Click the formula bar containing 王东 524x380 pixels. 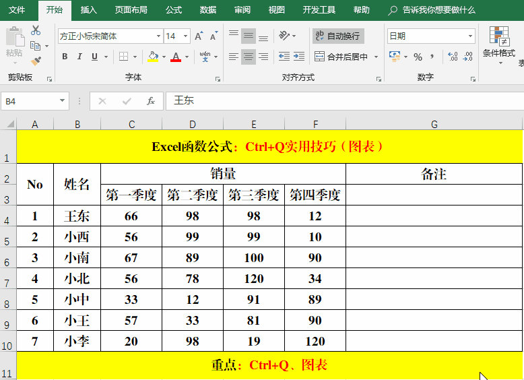(x=344, y=101)
